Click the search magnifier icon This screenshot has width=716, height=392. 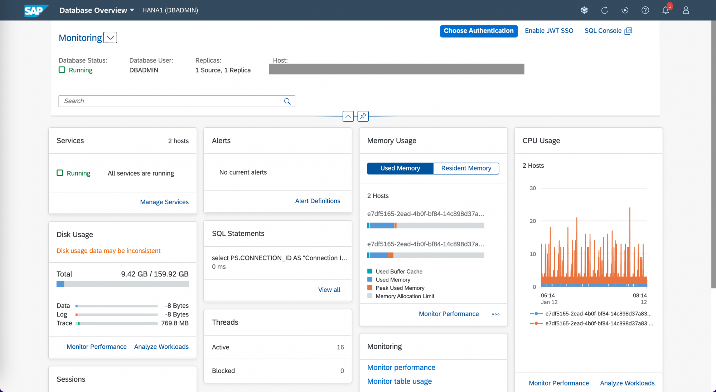click(287, 101)
